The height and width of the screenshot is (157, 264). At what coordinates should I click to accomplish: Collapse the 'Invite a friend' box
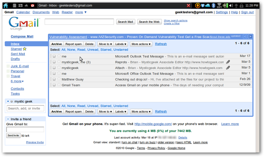pos(8,119)
